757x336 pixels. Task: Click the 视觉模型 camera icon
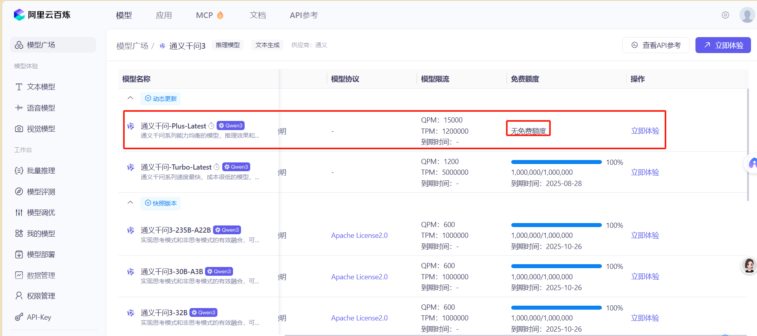19,129
